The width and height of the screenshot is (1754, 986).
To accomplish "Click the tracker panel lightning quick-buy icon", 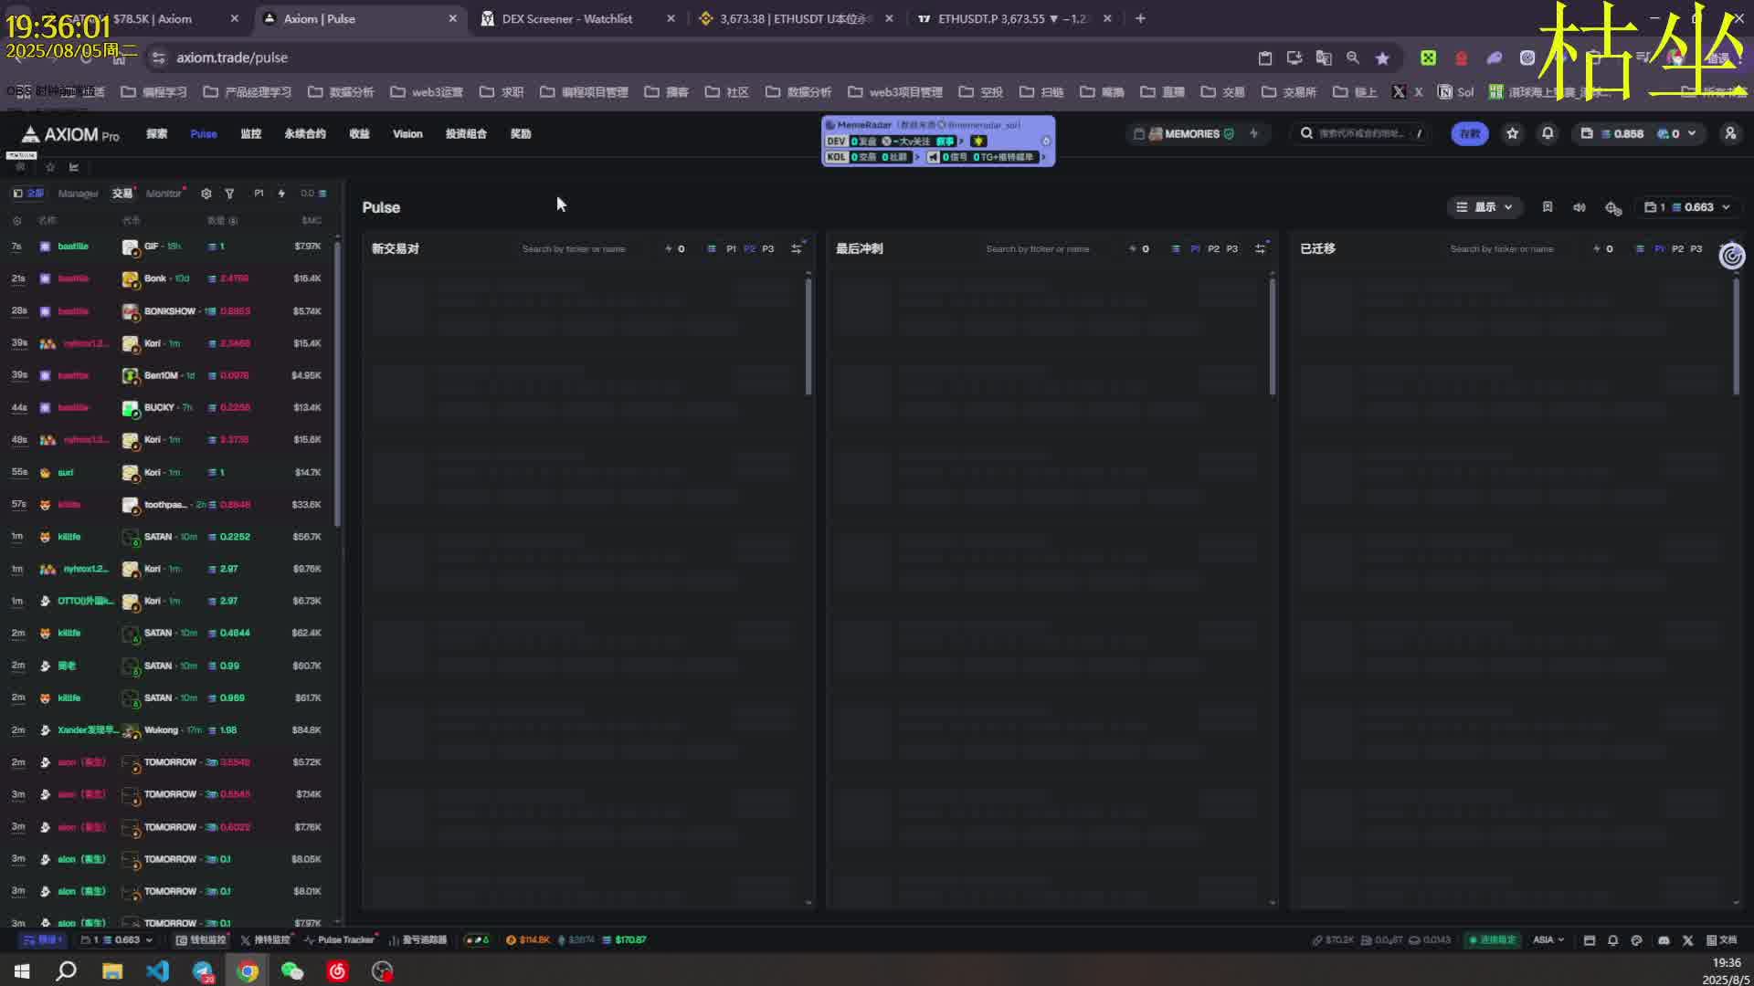I will (281, 194).
